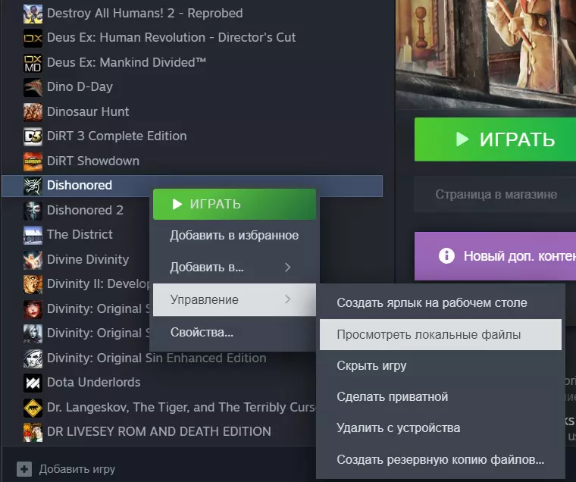576x482 pixels.
Task: Open Свойства... from the context menu
Action: (x=234, y=332)
